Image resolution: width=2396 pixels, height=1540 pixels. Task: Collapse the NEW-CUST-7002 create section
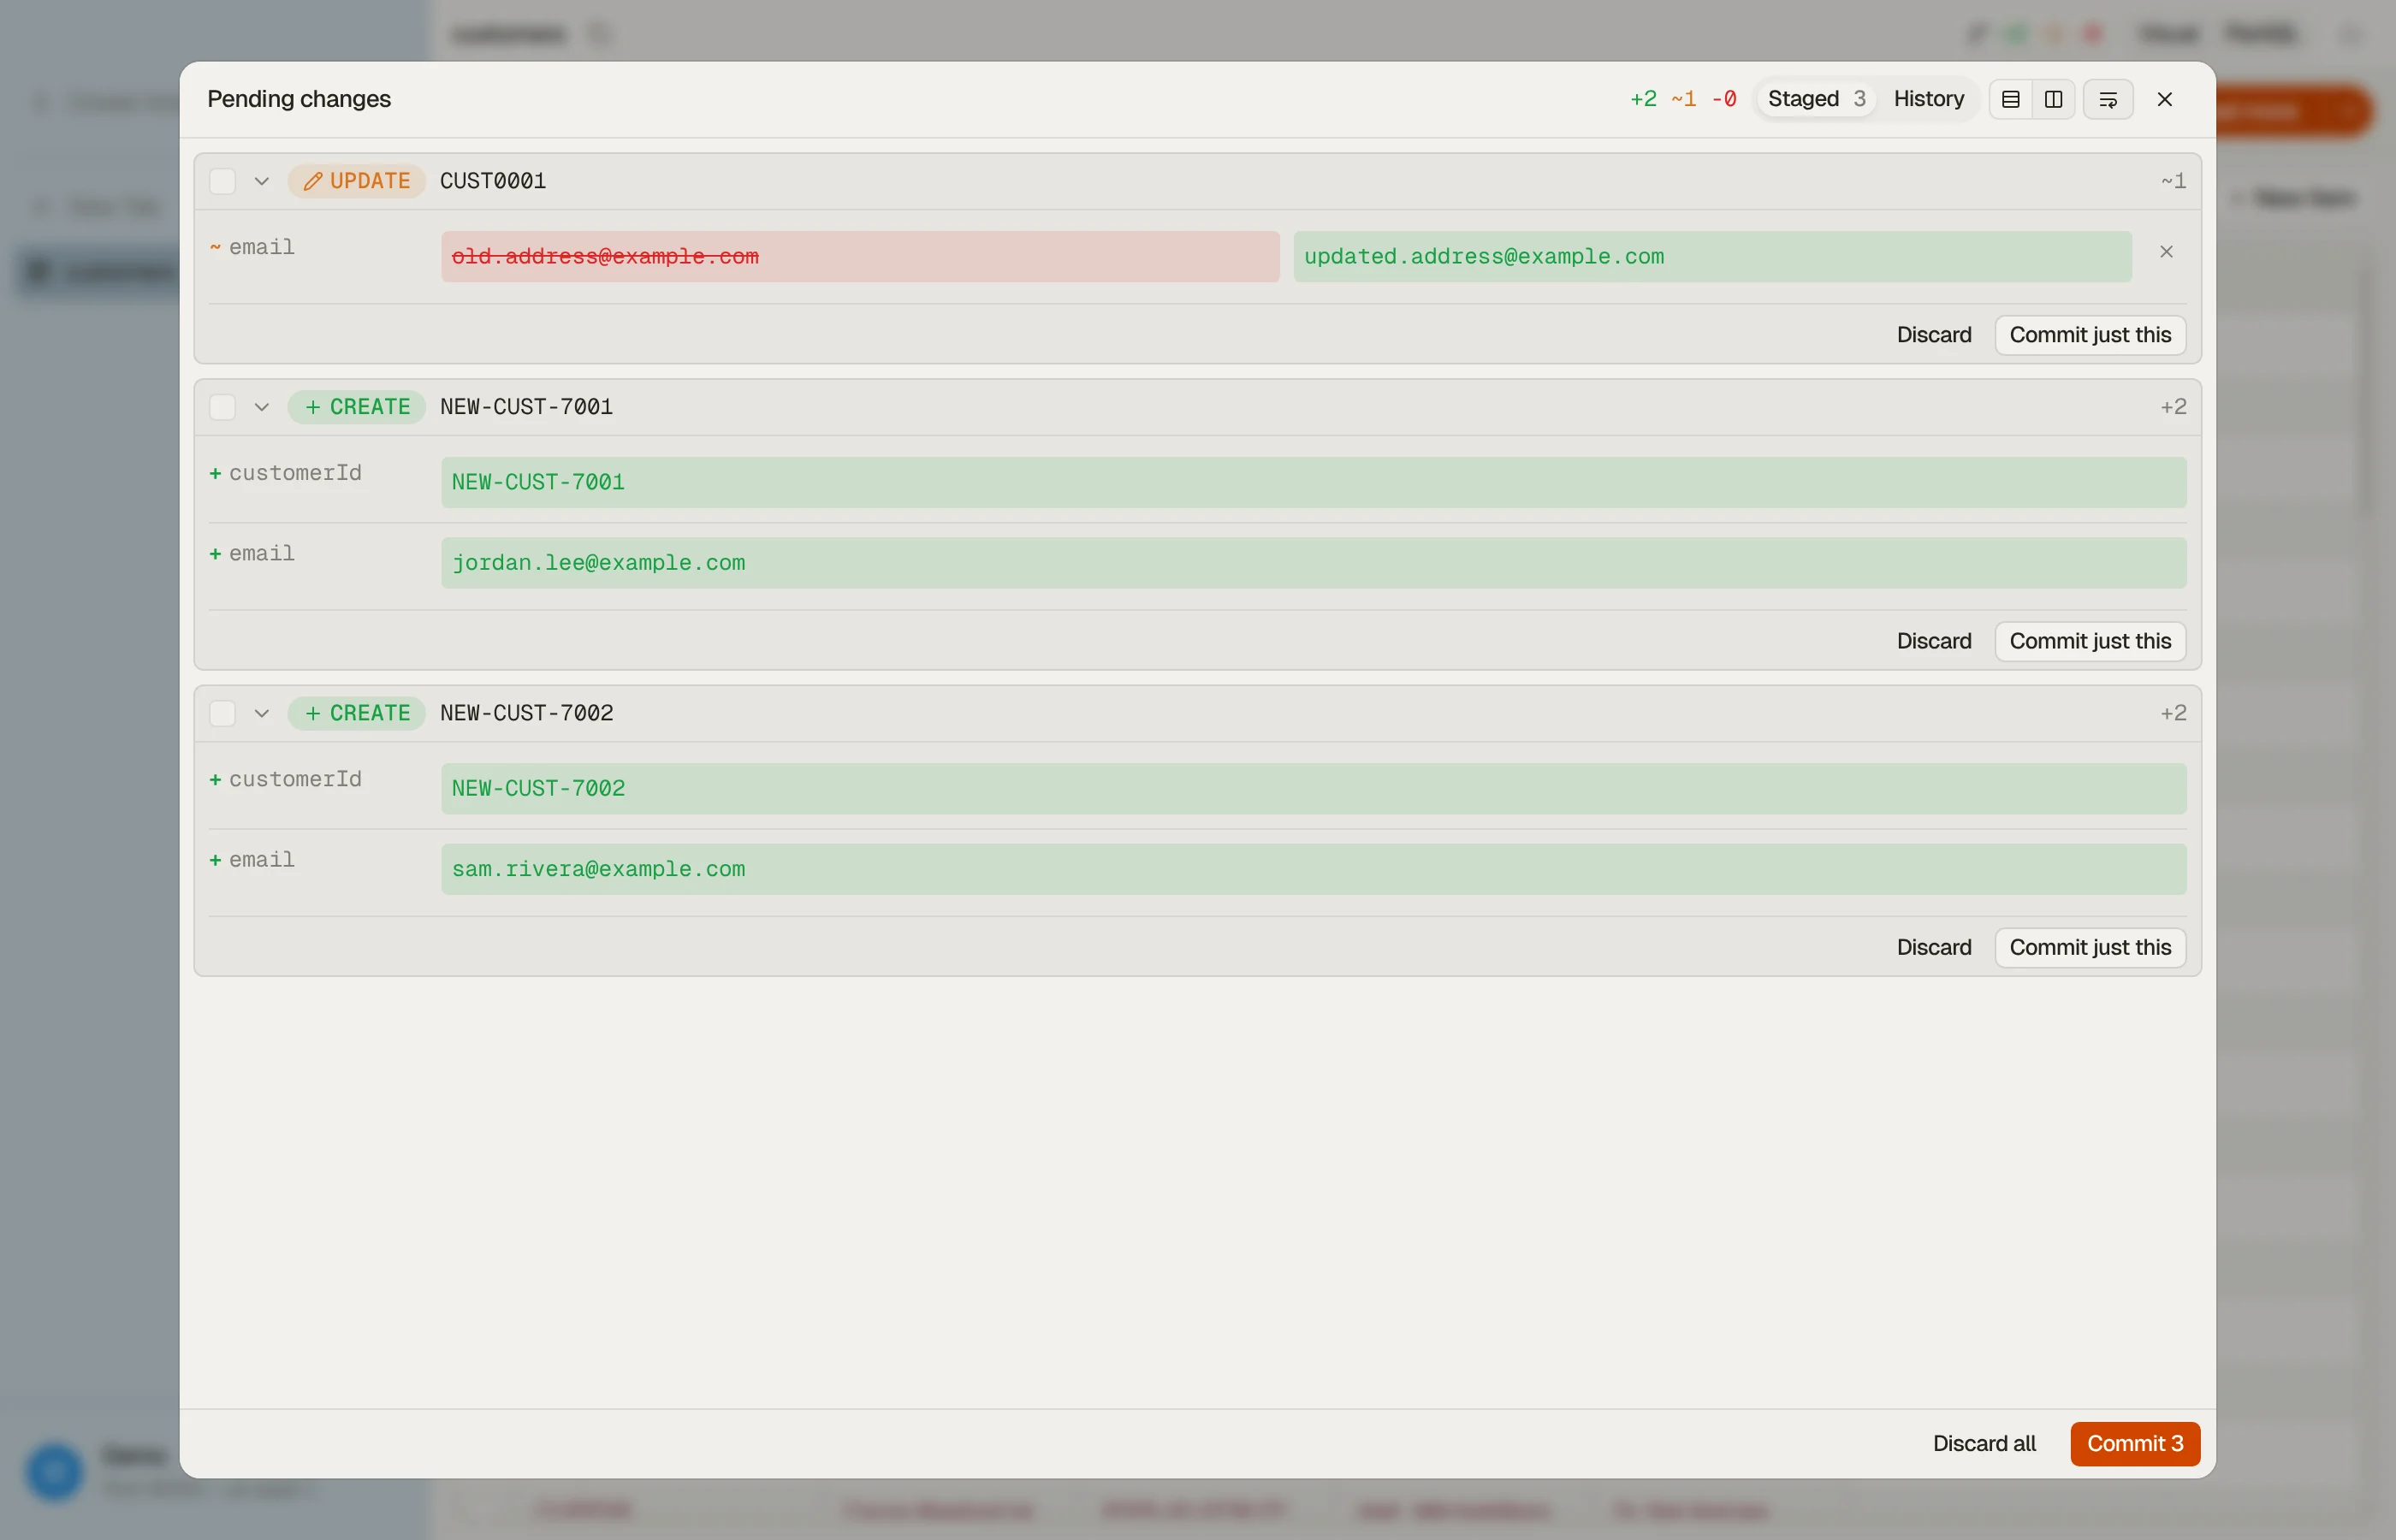(262, 713)
